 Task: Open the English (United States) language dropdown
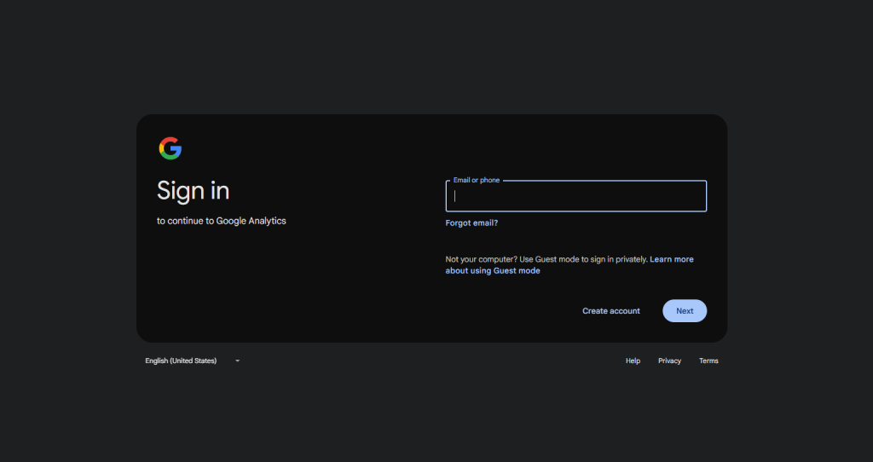coord(182,361)
